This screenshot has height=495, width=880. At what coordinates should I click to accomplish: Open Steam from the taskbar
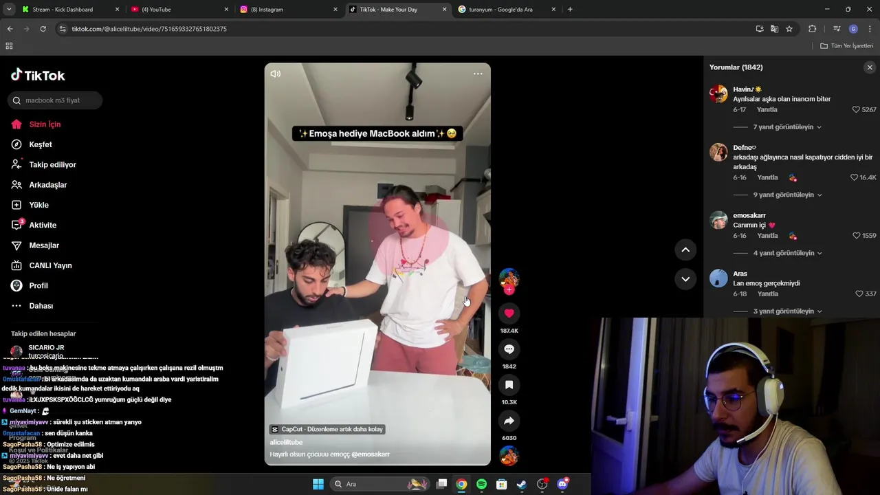pos(522,484)
